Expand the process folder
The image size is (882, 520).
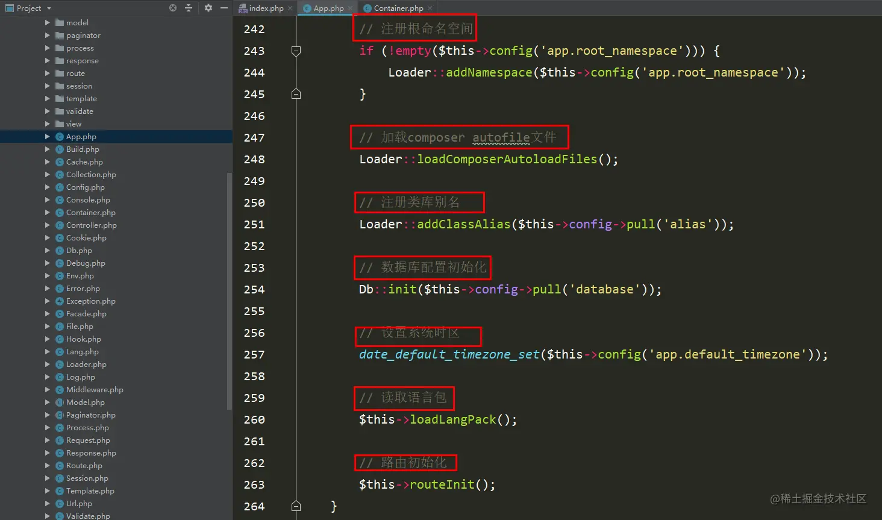48,48
